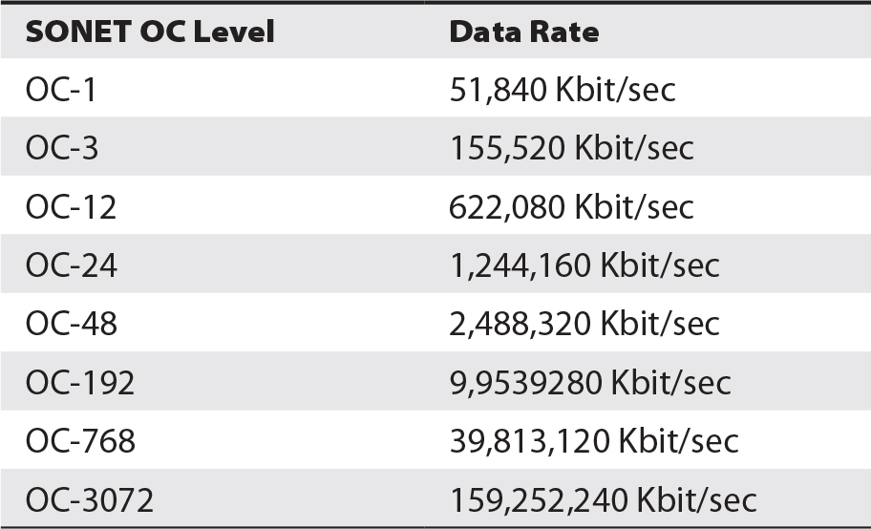The image size is (871, 529).
Task: Click the 1,244,160 Kbit/sec data rate
Action: pos(584,265)
